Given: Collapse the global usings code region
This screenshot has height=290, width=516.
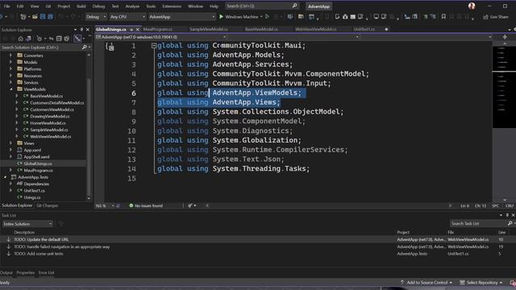Looking at the screenshot, I should click(x=154, y=46).
